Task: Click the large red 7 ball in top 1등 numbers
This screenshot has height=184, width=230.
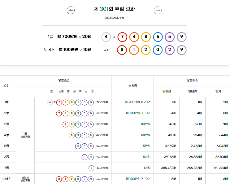Action: [122, 37]
